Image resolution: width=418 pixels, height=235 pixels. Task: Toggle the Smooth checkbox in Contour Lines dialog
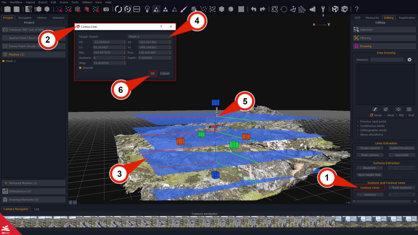coord(80,68)
